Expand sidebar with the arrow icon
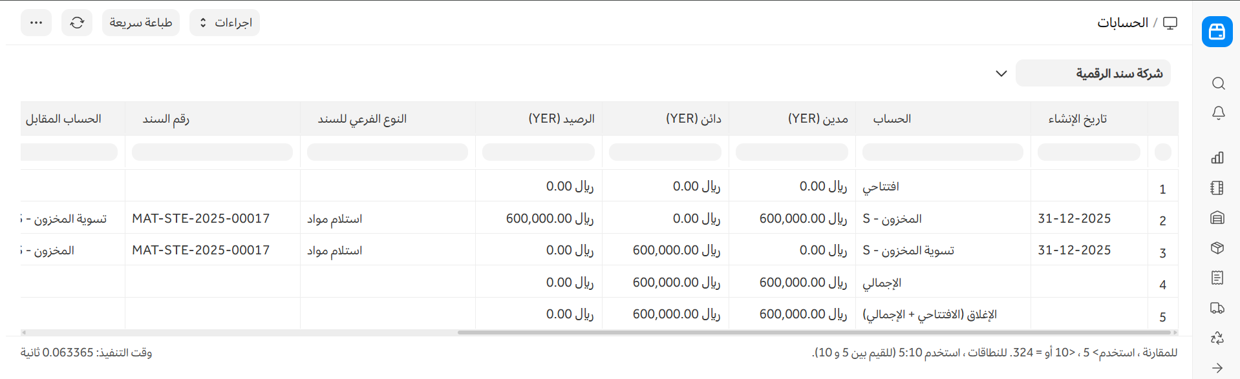Viewport: 1240px width, 379px height. [1217, 368]
